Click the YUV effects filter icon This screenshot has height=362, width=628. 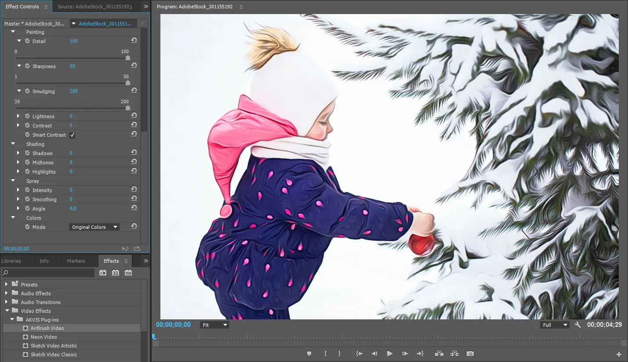coord(128,273)
